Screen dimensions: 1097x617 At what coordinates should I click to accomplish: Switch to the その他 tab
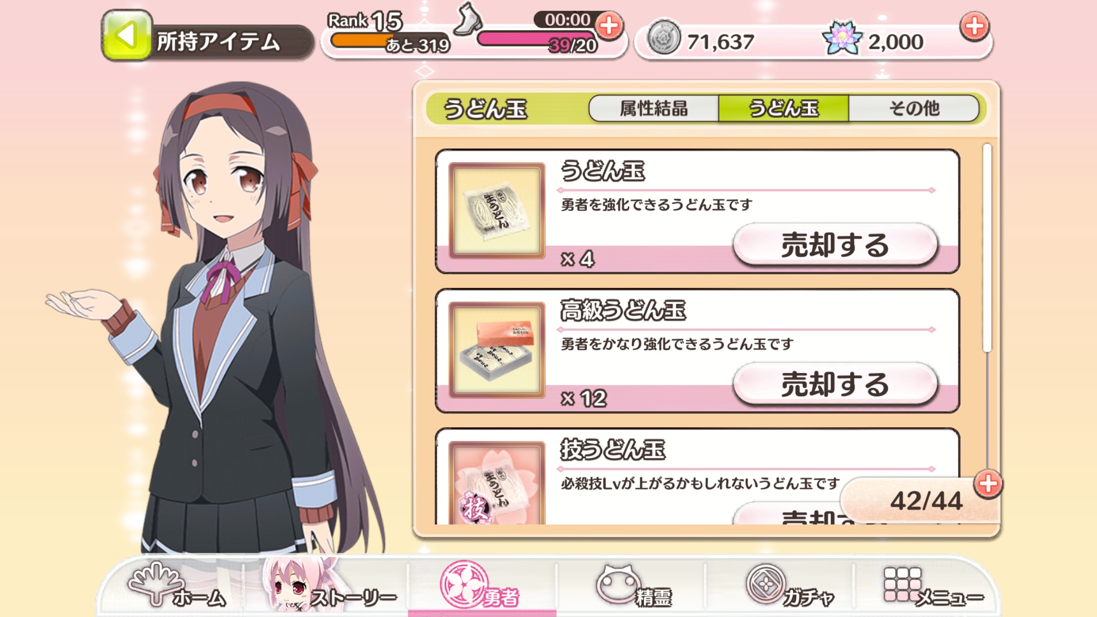coord(914,108)
